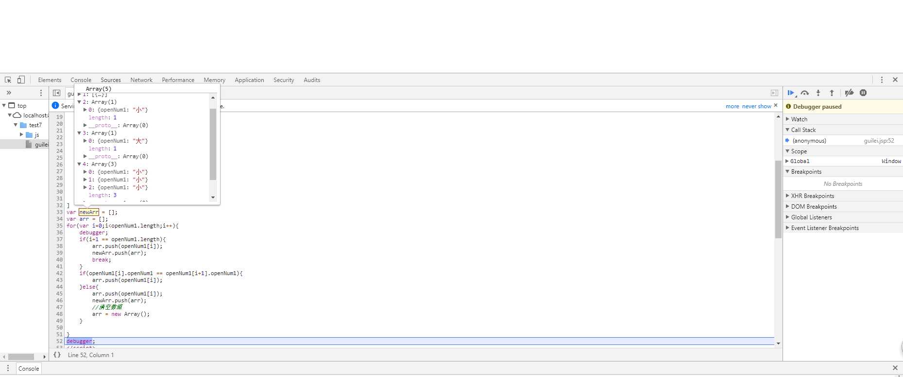Open the Memory tab
Screen dimensions: 903x377
(x=215, y=80)
